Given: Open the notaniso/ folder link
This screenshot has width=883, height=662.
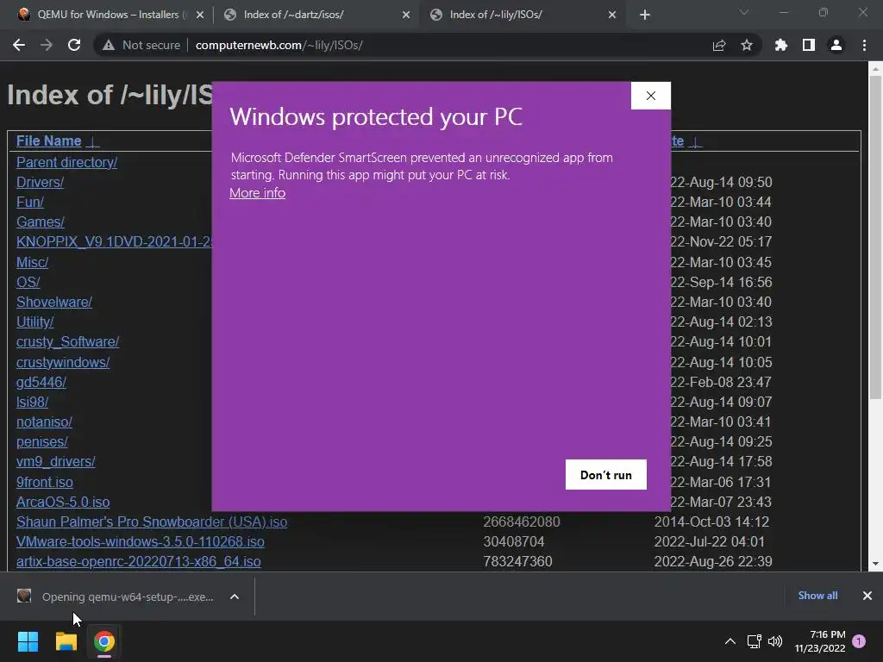Looking at the screenshot, I should click(44, 422).
